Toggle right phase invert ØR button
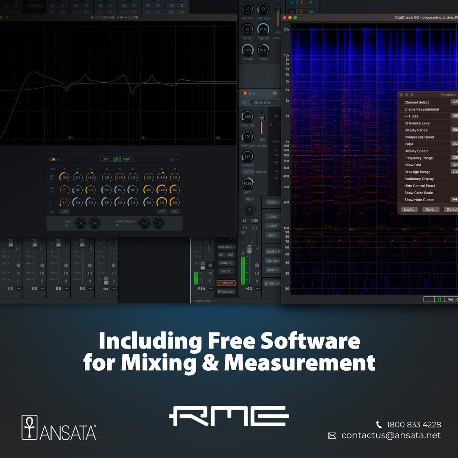 pyautogui.click(x=231, y=255)
